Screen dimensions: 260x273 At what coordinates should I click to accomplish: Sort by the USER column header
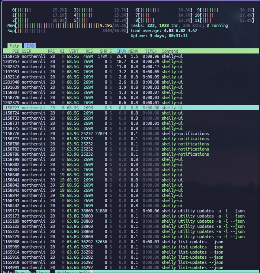pyautogui.click(x=26, y=51)
